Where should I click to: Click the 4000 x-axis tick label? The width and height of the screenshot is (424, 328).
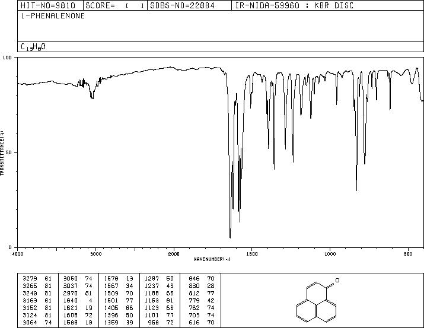[18, 254]
